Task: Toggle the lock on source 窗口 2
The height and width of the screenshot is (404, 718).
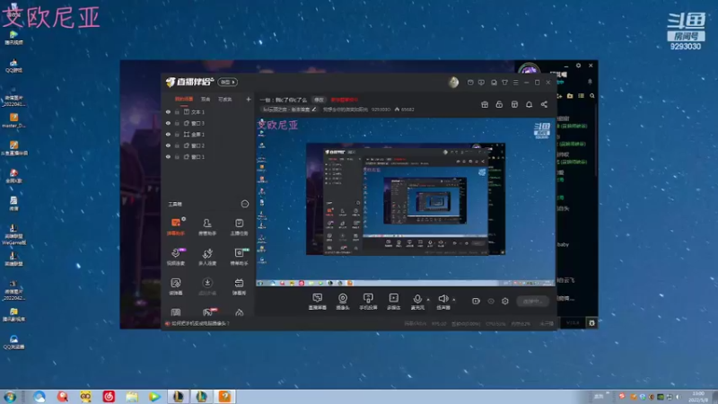Action: (177, 145)
